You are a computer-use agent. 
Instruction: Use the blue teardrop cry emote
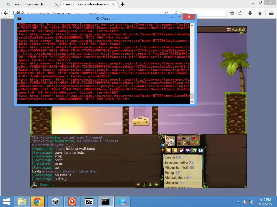[x=188, y=138]
